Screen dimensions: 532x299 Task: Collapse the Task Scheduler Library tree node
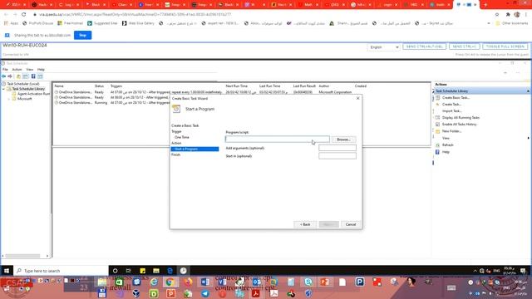pos(3,89)
